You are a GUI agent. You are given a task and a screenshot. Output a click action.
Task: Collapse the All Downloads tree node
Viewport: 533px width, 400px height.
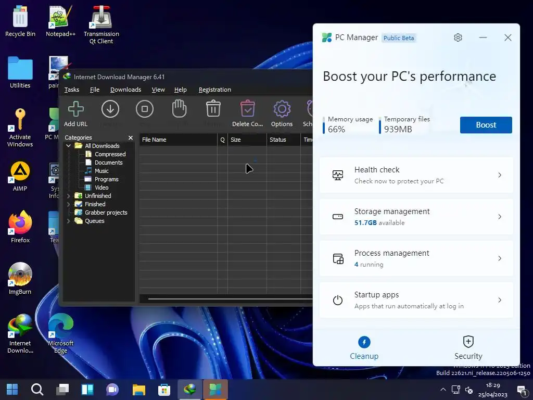[68, 146]
